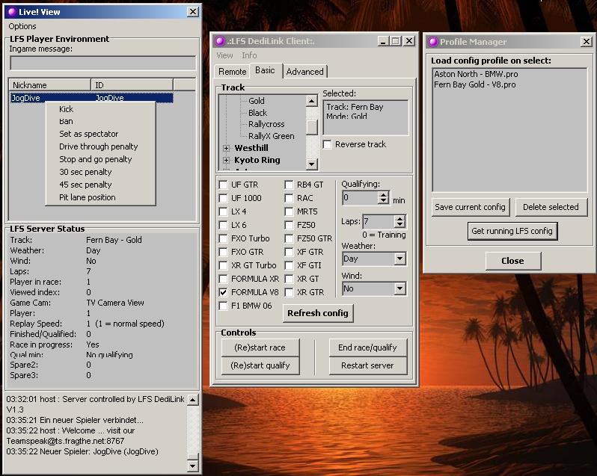Image resolution: width=597 pixels, height=476 pixels.
Task: Click the LFS DediLink Client title icon
Action: click(220, 40)
